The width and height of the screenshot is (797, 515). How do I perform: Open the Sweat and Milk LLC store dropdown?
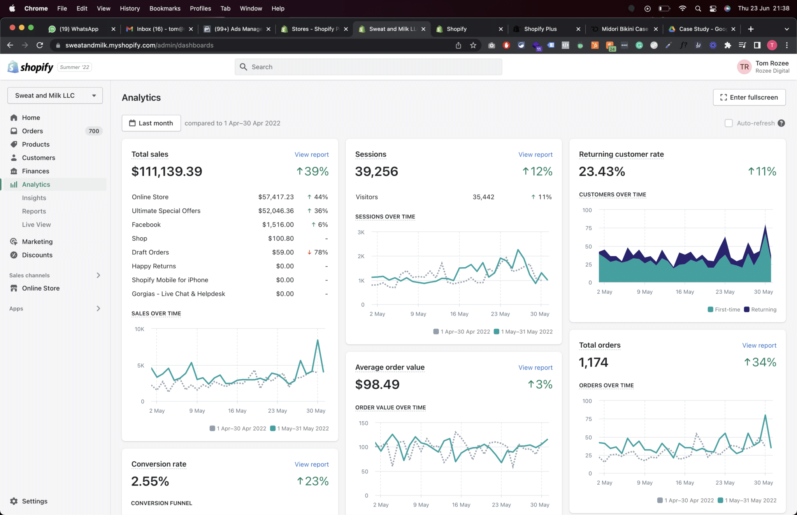55,96
